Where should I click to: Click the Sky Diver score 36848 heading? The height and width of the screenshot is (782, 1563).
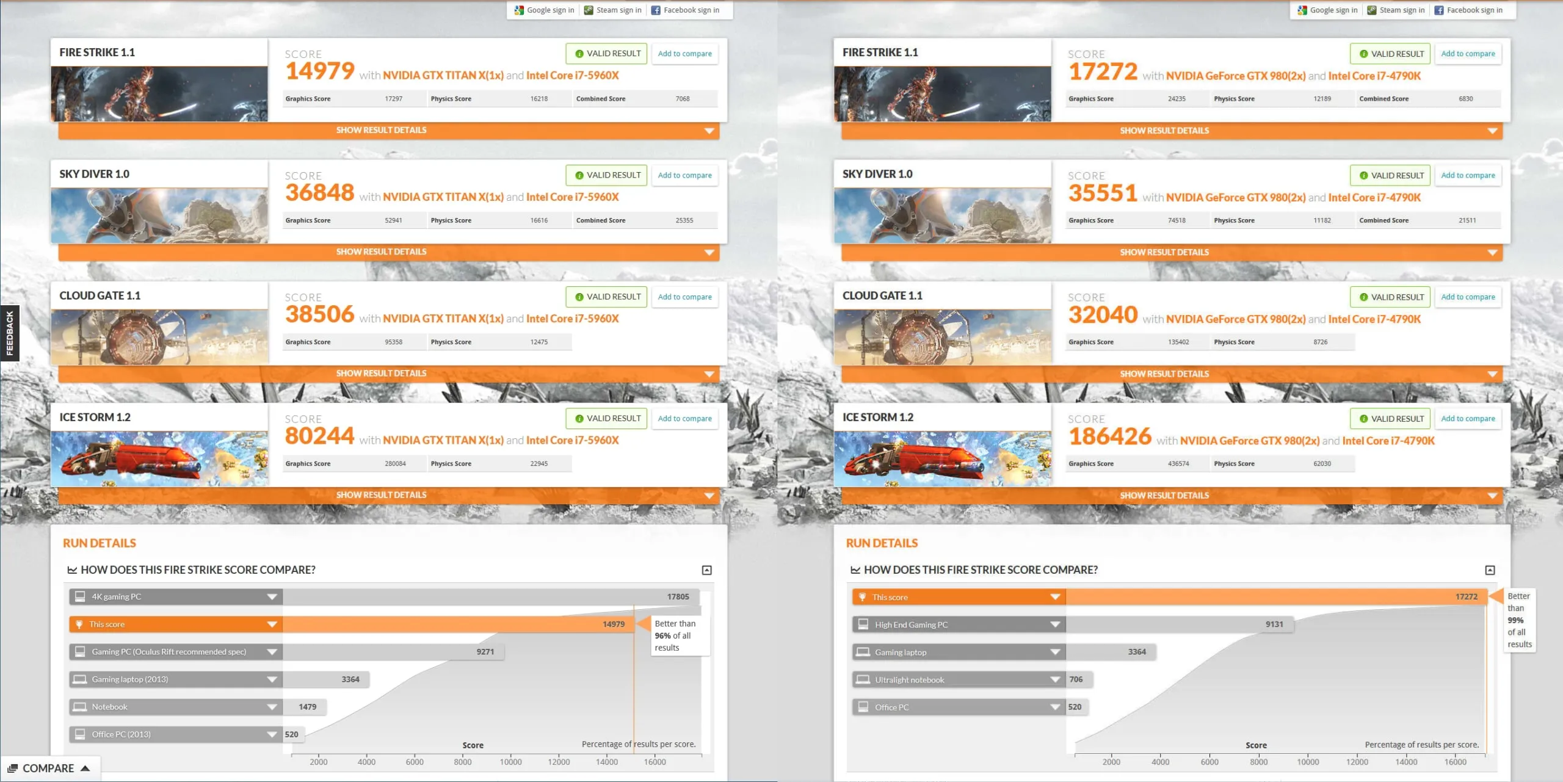point(320,193)
